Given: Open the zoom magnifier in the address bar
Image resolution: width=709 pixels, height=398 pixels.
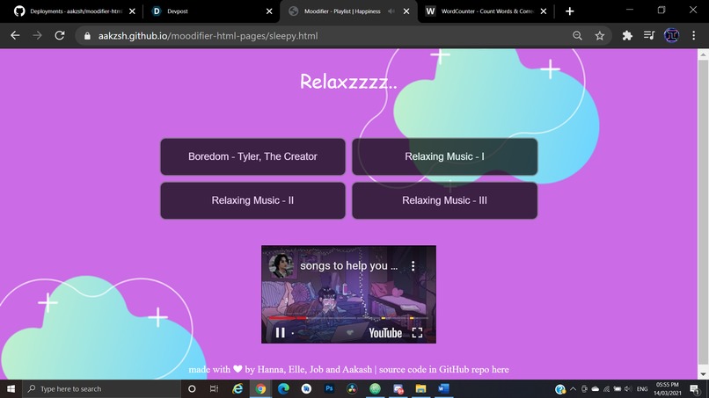Looking at the screenshot, I should click(x=577, y=36).
